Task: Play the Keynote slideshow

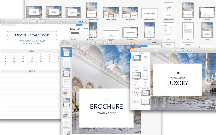Action: (156, 51)
